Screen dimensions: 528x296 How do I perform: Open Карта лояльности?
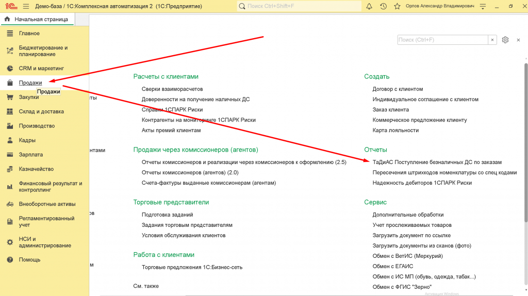395,130
